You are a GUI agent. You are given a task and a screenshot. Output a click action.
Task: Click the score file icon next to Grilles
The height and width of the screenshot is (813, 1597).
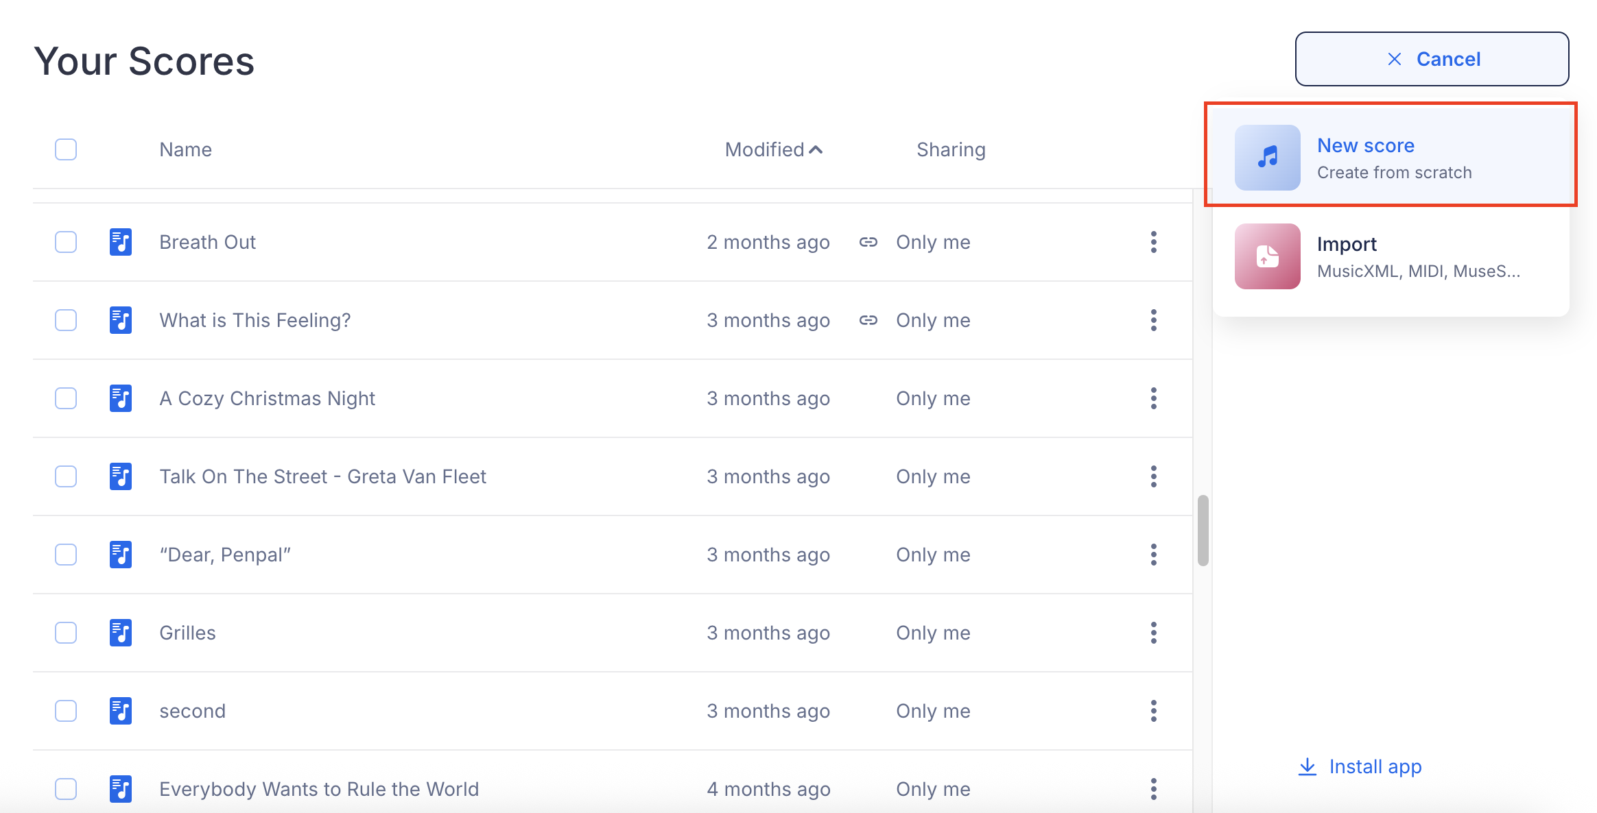tap(121, 633)
